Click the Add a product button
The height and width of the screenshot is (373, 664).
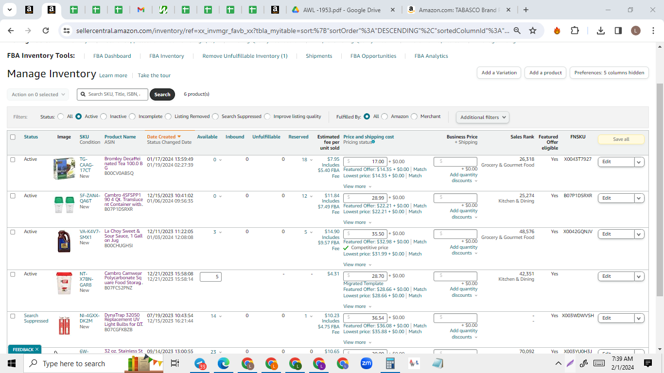pos(545,73)
